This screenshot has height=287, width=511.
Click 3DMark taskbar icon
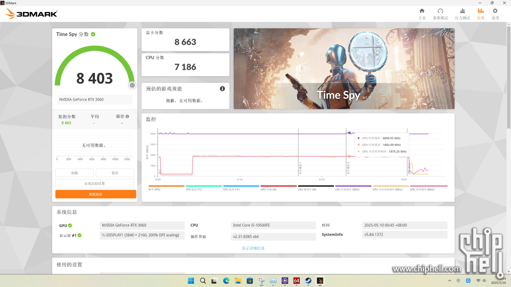(320, 281)
